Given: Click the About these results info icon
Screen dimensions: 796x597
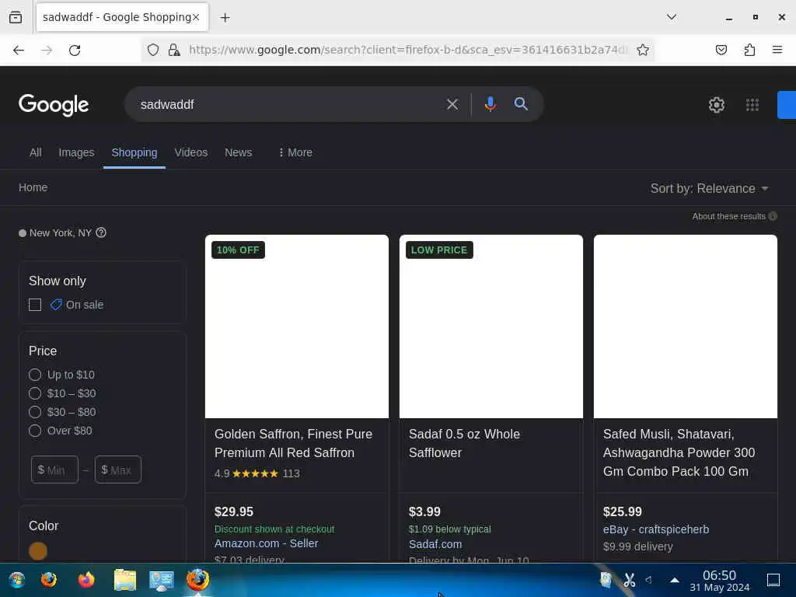Looking at the screenshot, I should click(x=773, y=216).
